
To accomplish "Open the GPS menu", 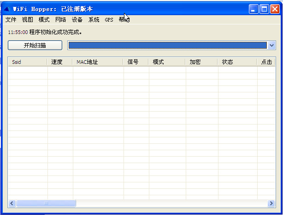I will (x=109, y=20).
